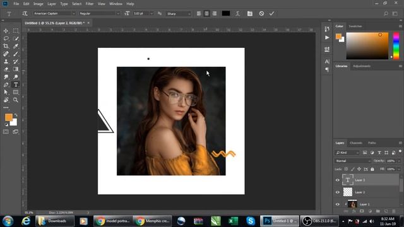Image resolution: width=404 pixels, height=227 pixels.
Task: Open the Image menu
Action: pyautogui.click(x=38, y=4)
